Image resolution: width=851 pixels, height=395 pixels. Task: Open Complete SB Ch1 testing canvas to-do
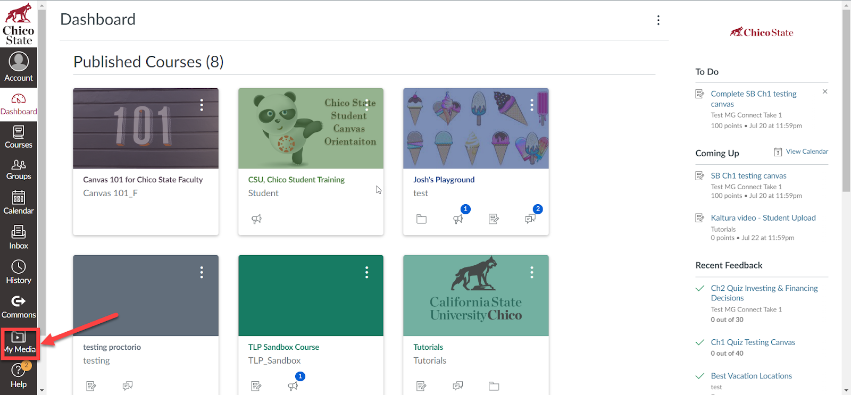(x=753, y=99)
